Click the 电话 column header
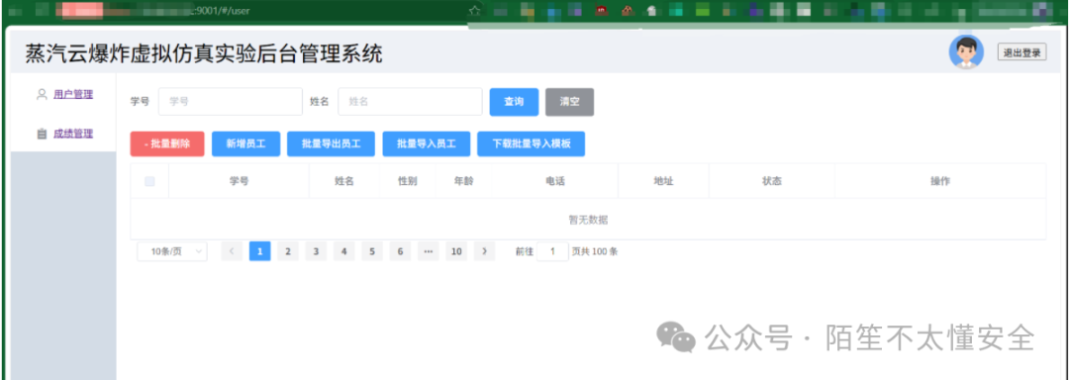Image resolution: width=1069 pixels, height=380 pixels. (x=555, y=181)
